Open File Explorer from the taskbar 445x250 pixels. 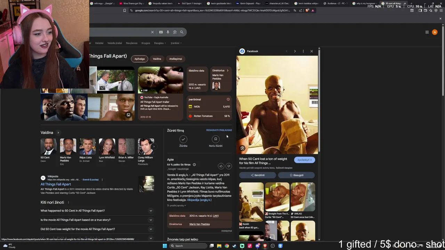[219, 246]
